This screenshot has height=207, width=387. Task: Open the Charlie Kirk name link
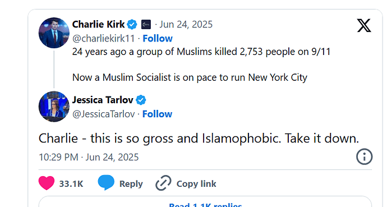(x=98, y=25)
